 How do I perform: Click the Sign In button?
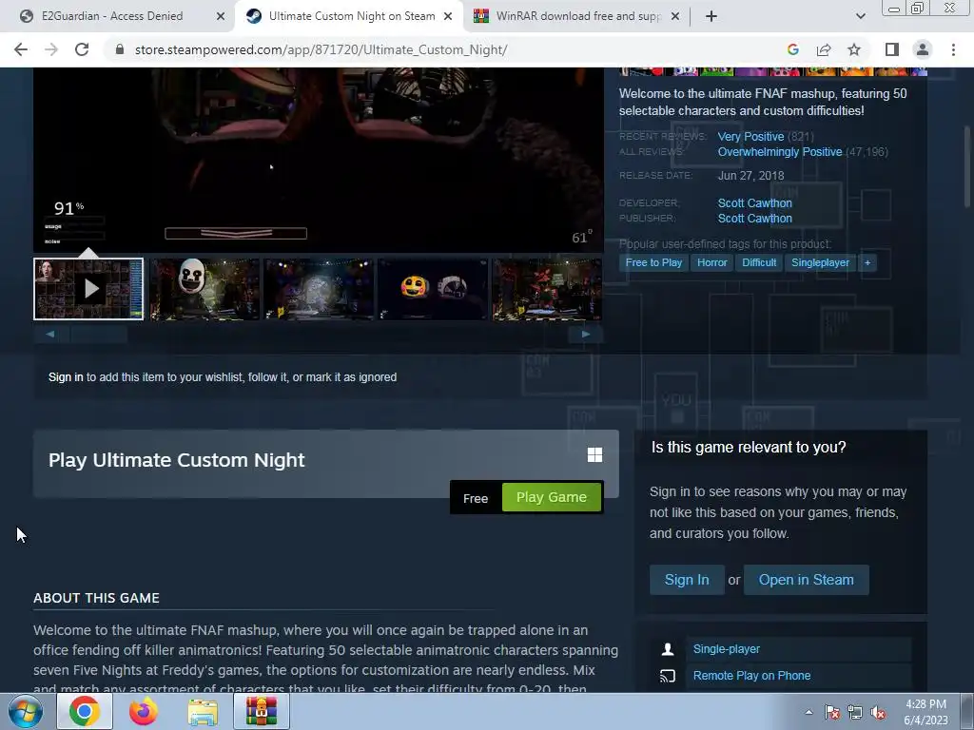[x=687, y=580]
